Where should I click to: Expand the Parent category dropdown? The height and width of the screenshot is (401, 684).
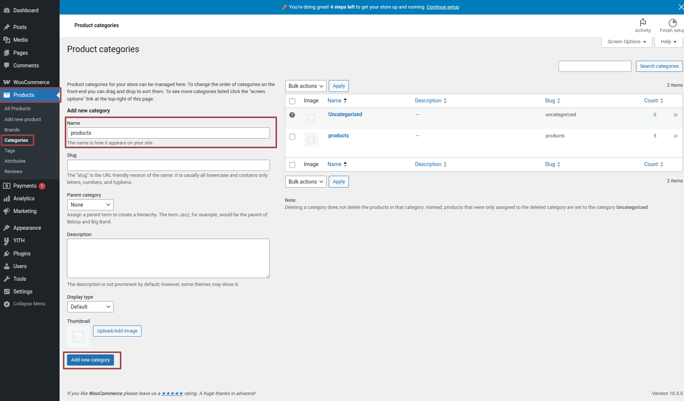click(90, 205)
